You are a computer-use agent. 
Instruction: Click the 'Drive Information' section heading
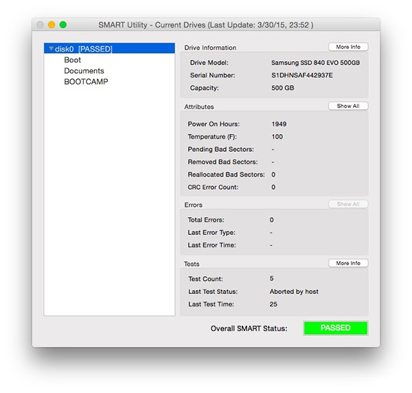[210, 47]
